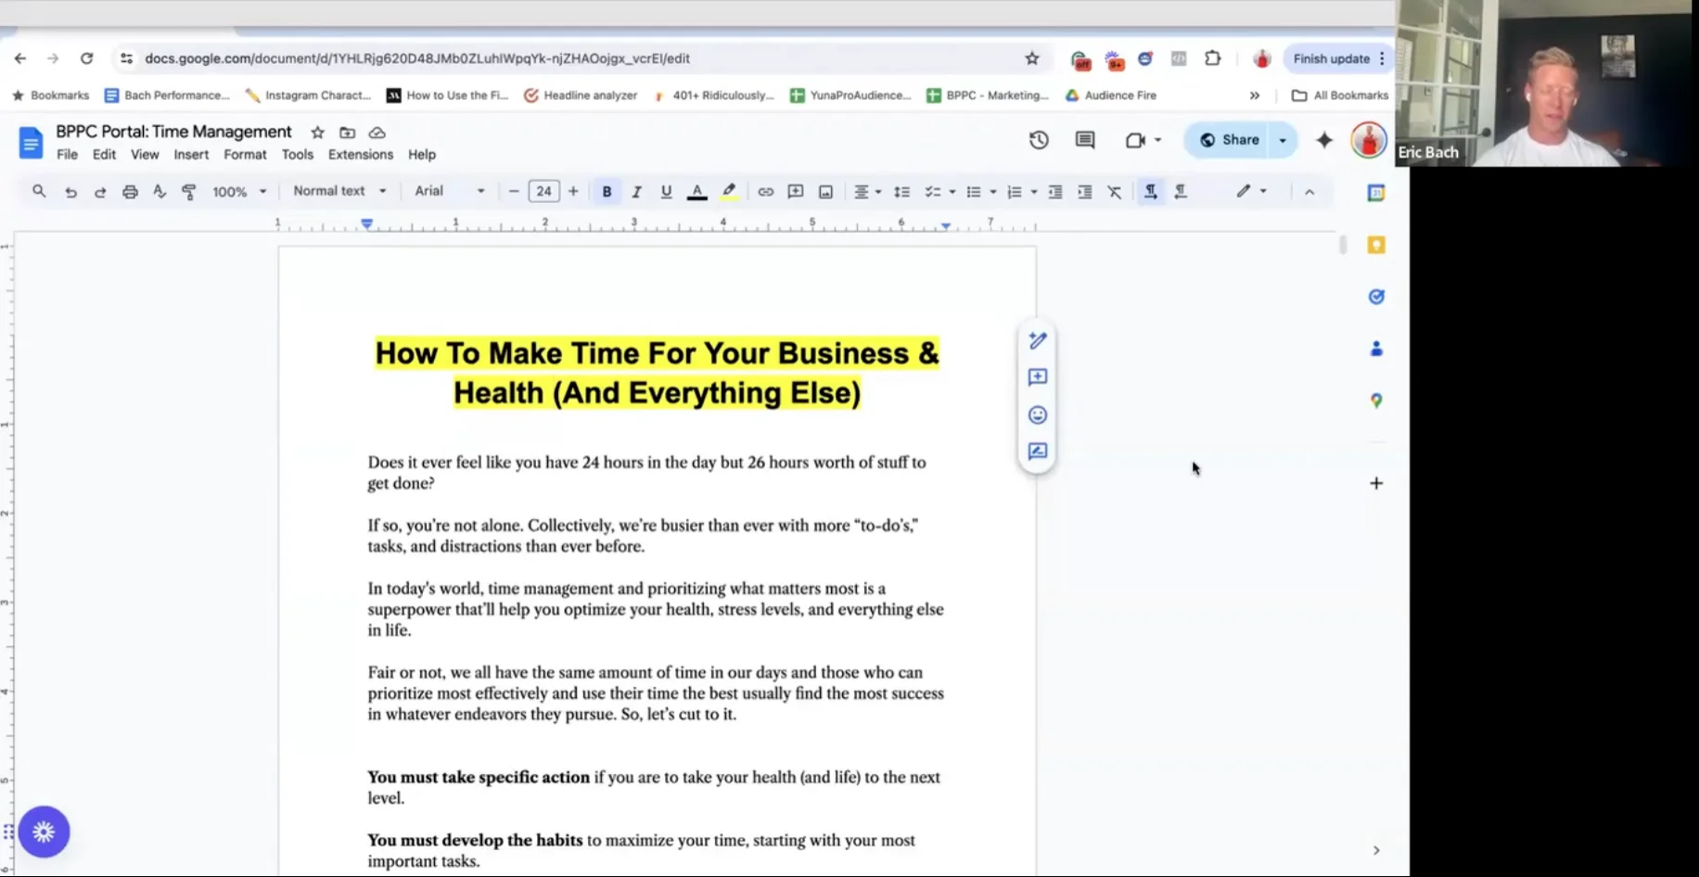Open the Gemini sparkle icon

(1324, 140)
